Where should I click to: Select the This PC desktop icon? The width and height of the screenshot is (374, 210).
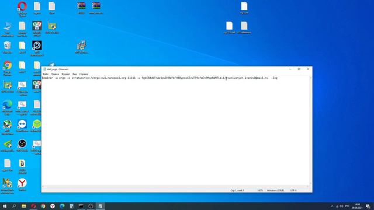point(8,29)
